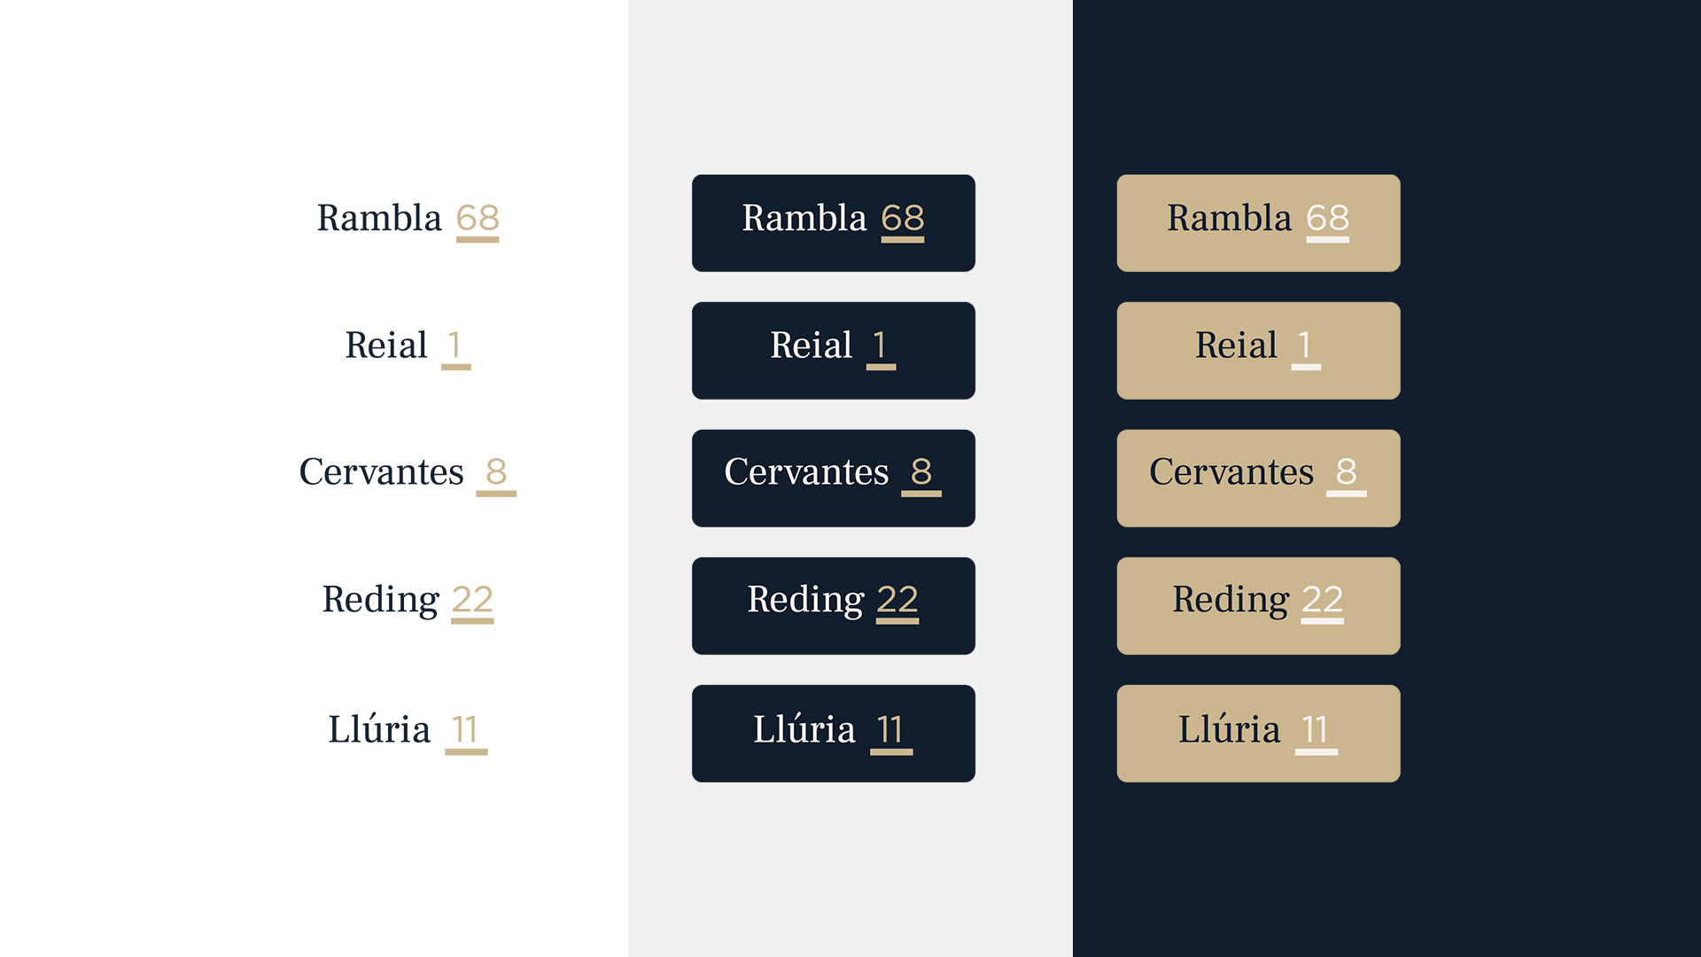The image size is (1701, 957).
Task: Click the gold Llúria 11 button
Action: click(x=1258, y=734)
